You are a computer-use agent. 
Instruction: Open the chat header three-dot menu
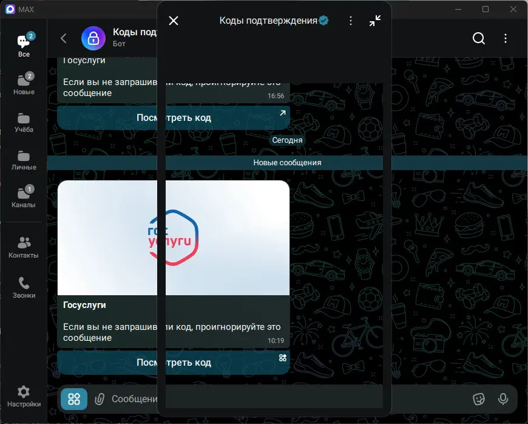[x=506, y=38]
